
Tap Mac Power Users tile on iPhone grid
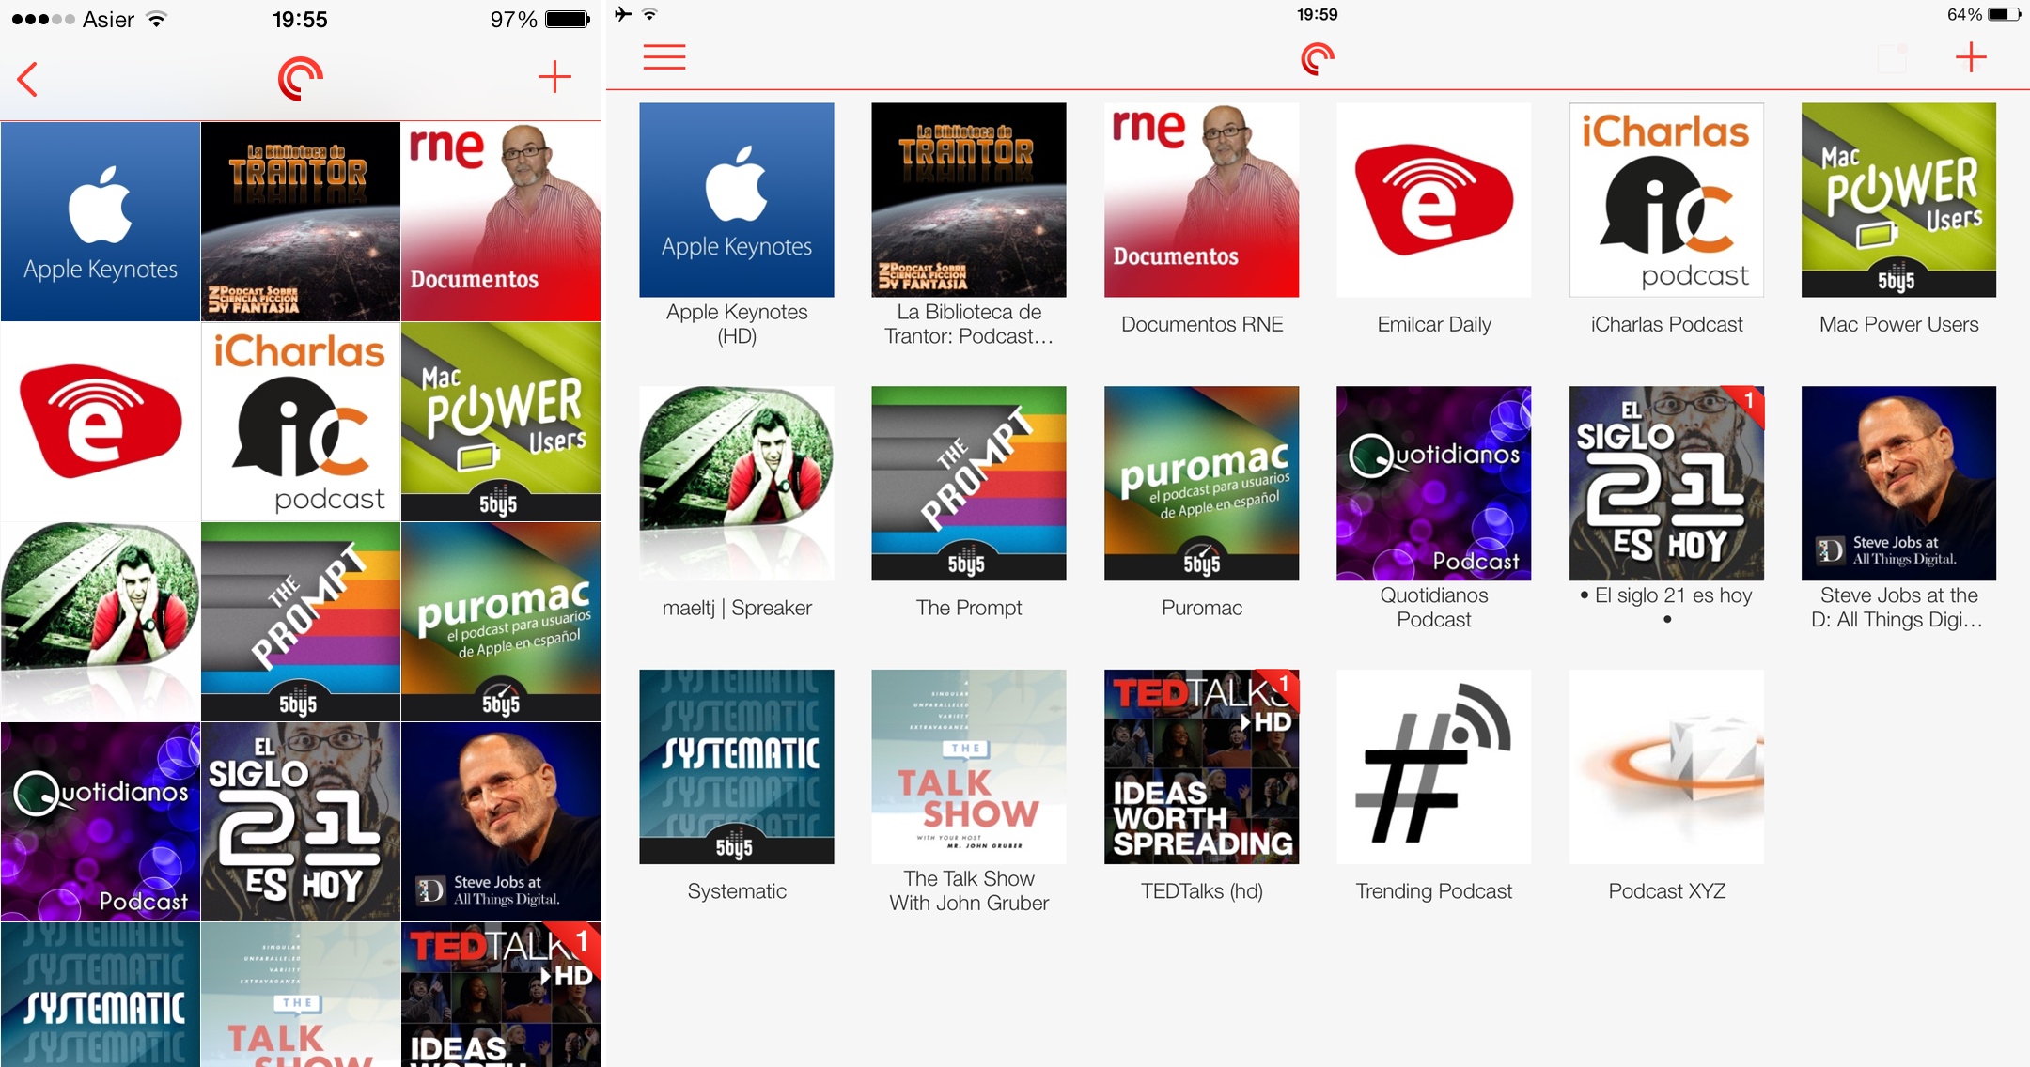pyautogui.click(x=501, y=422)
